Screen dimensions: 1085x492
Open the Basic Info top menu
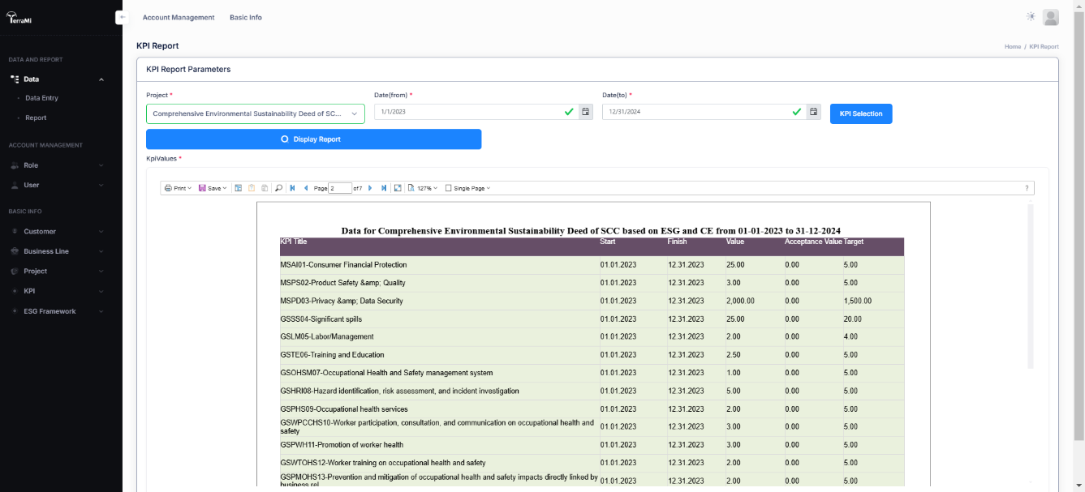(x=245, y=17)
